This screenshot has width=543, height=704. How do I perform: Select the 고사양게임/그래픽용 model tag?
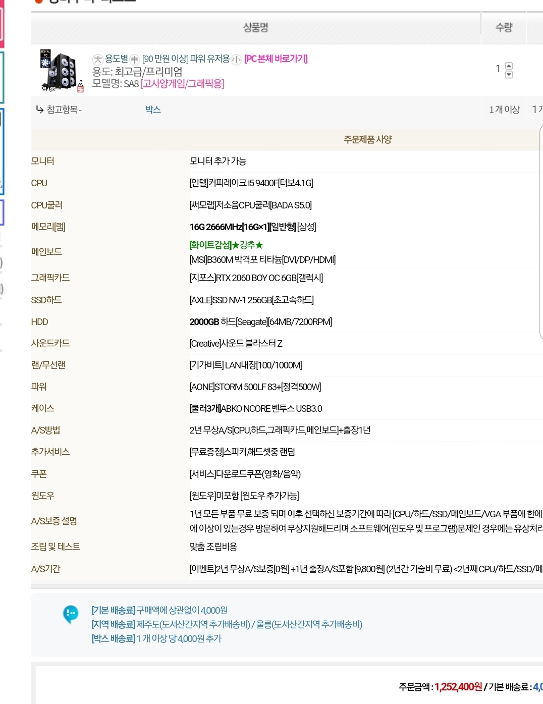pos(182,84)
